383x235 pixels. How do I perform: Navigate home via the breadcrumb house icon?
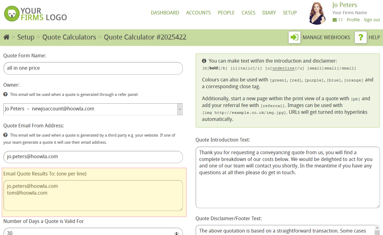6,37
